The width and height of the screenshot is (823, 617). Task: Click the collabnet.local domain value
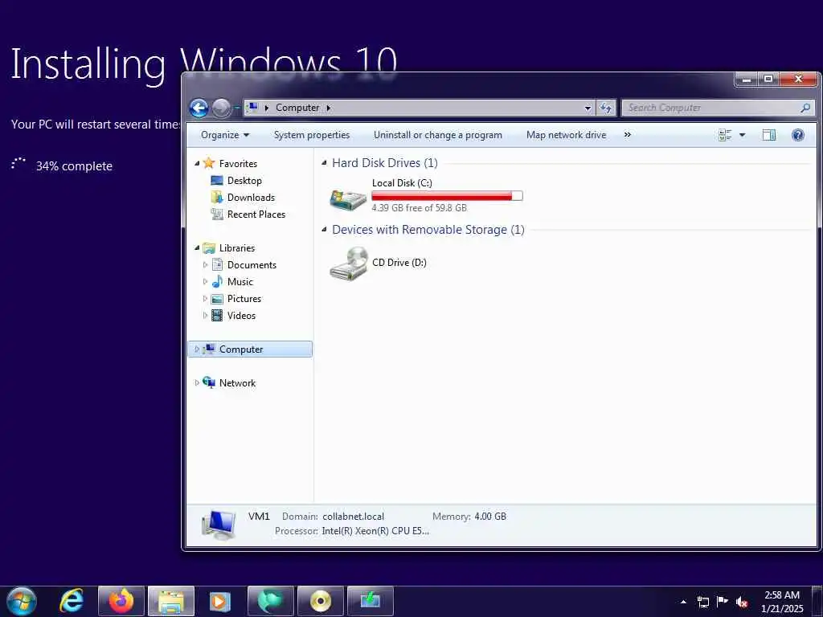[354, 517]
